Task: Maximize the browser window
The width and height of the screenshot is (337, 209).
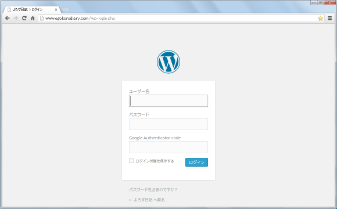Action: [x=321, y=2]
